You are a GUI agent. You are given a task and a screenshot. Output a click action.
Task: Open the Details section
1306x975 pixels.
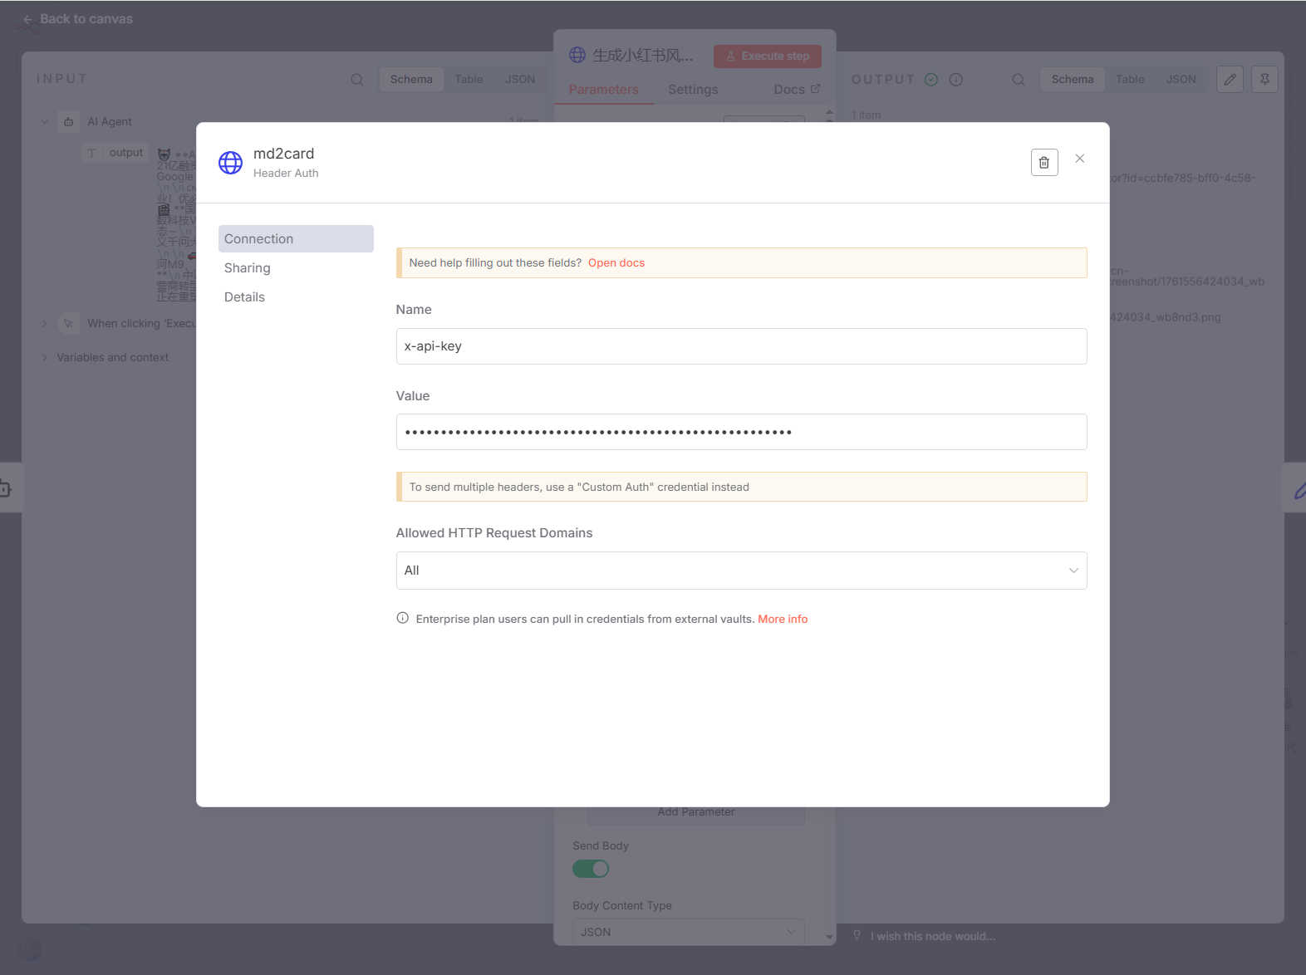coord(244,297)
